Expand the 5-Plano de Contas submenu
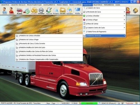This screenshot has height=105, width=140. [104, 24]
